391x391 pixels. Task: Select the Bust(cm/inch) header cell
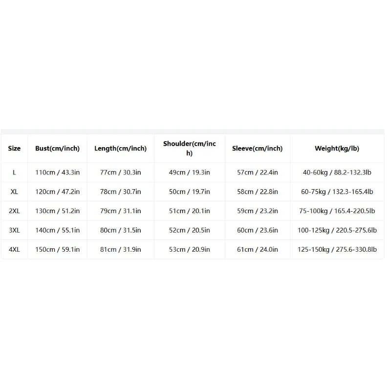(x=57, y=149)
